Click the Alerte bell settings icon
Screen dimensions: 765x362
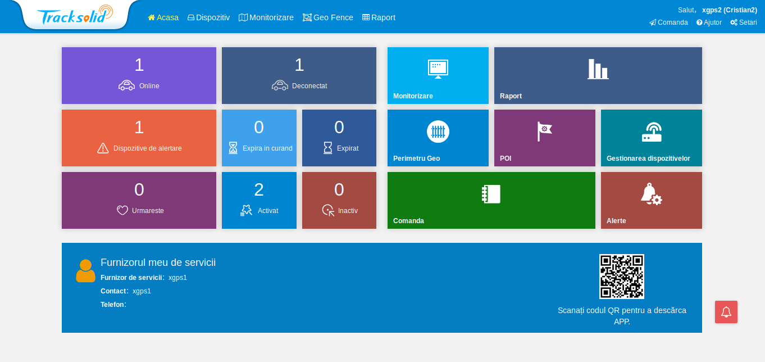pyautogui.click(x=651, y=194)
